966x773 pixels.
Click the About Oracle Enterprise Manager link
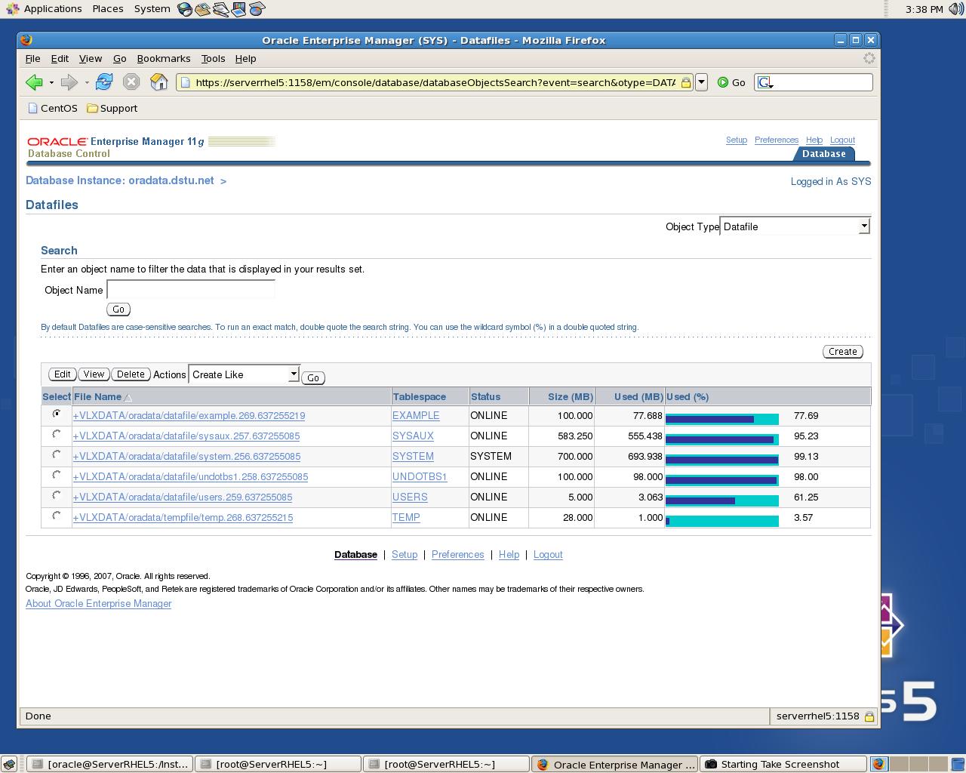(x=99, y=604)
